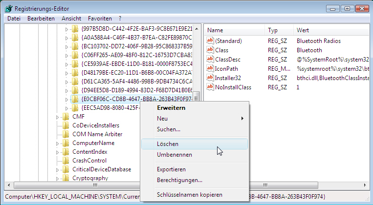Click the ContentIndex folder icon

pos(66,152)
